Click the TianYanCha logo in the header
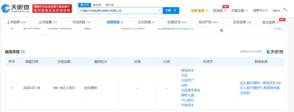The image size is (294, 112). [16, 8]
